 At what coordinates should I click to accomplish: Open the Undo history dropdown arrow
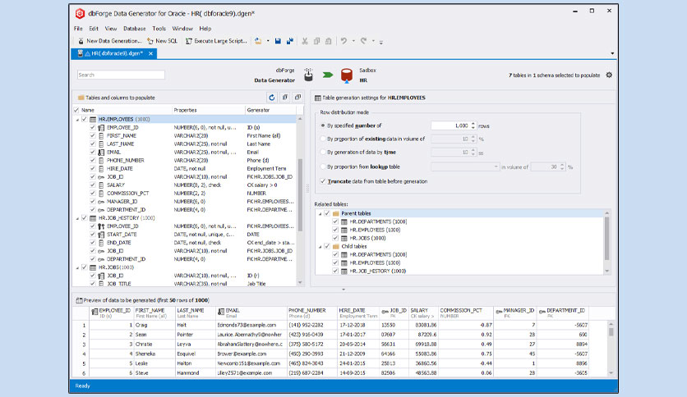point(353,41)
